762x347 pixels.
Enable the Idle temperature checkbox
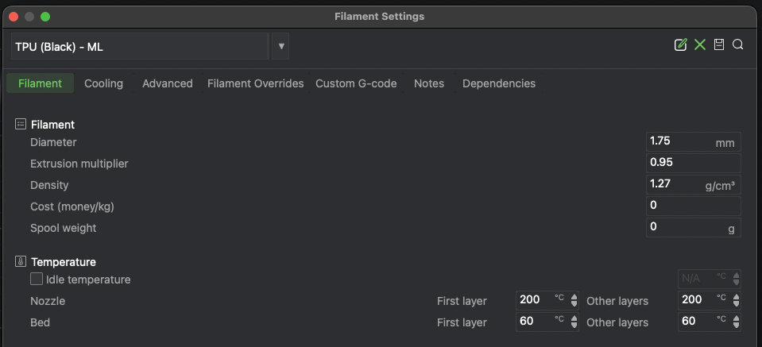click(37, 279)
